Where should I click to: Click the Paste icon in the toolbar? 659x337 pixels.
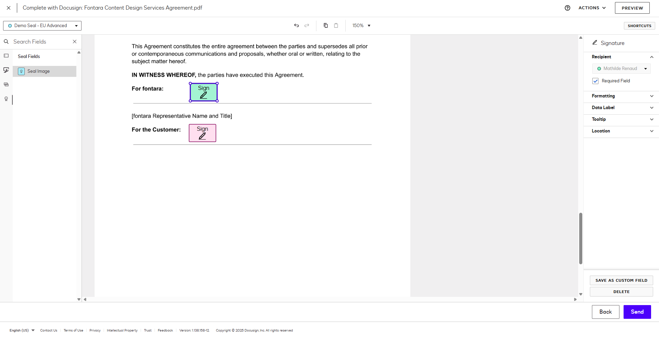click(336, 25)
